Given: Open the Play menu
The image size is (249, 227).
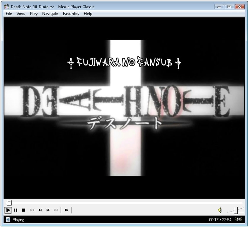Looking at the screenshot, I should click(x=34, y=14).
